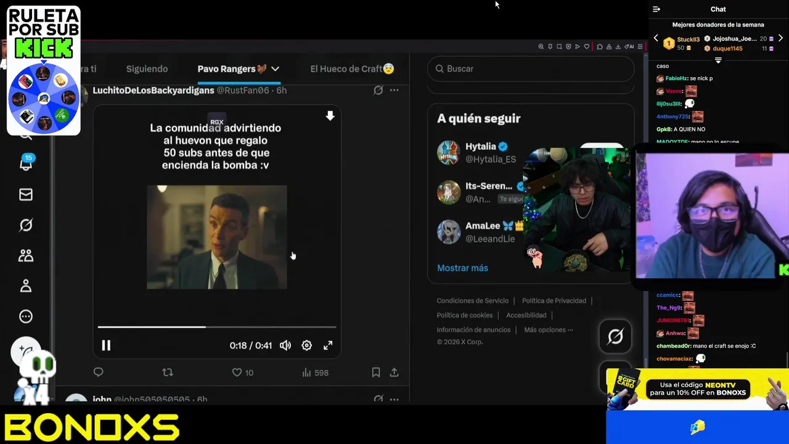
Task: Open the Messages envelope icon
Action: coord(26,194)
